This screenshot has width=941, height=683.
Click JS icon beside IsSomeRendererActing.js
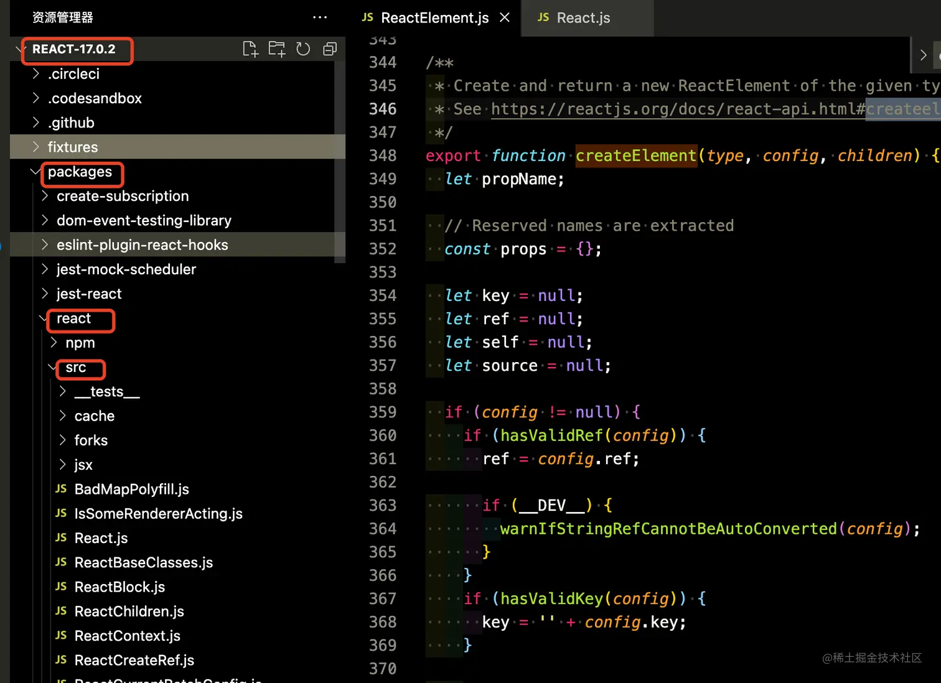61,513
